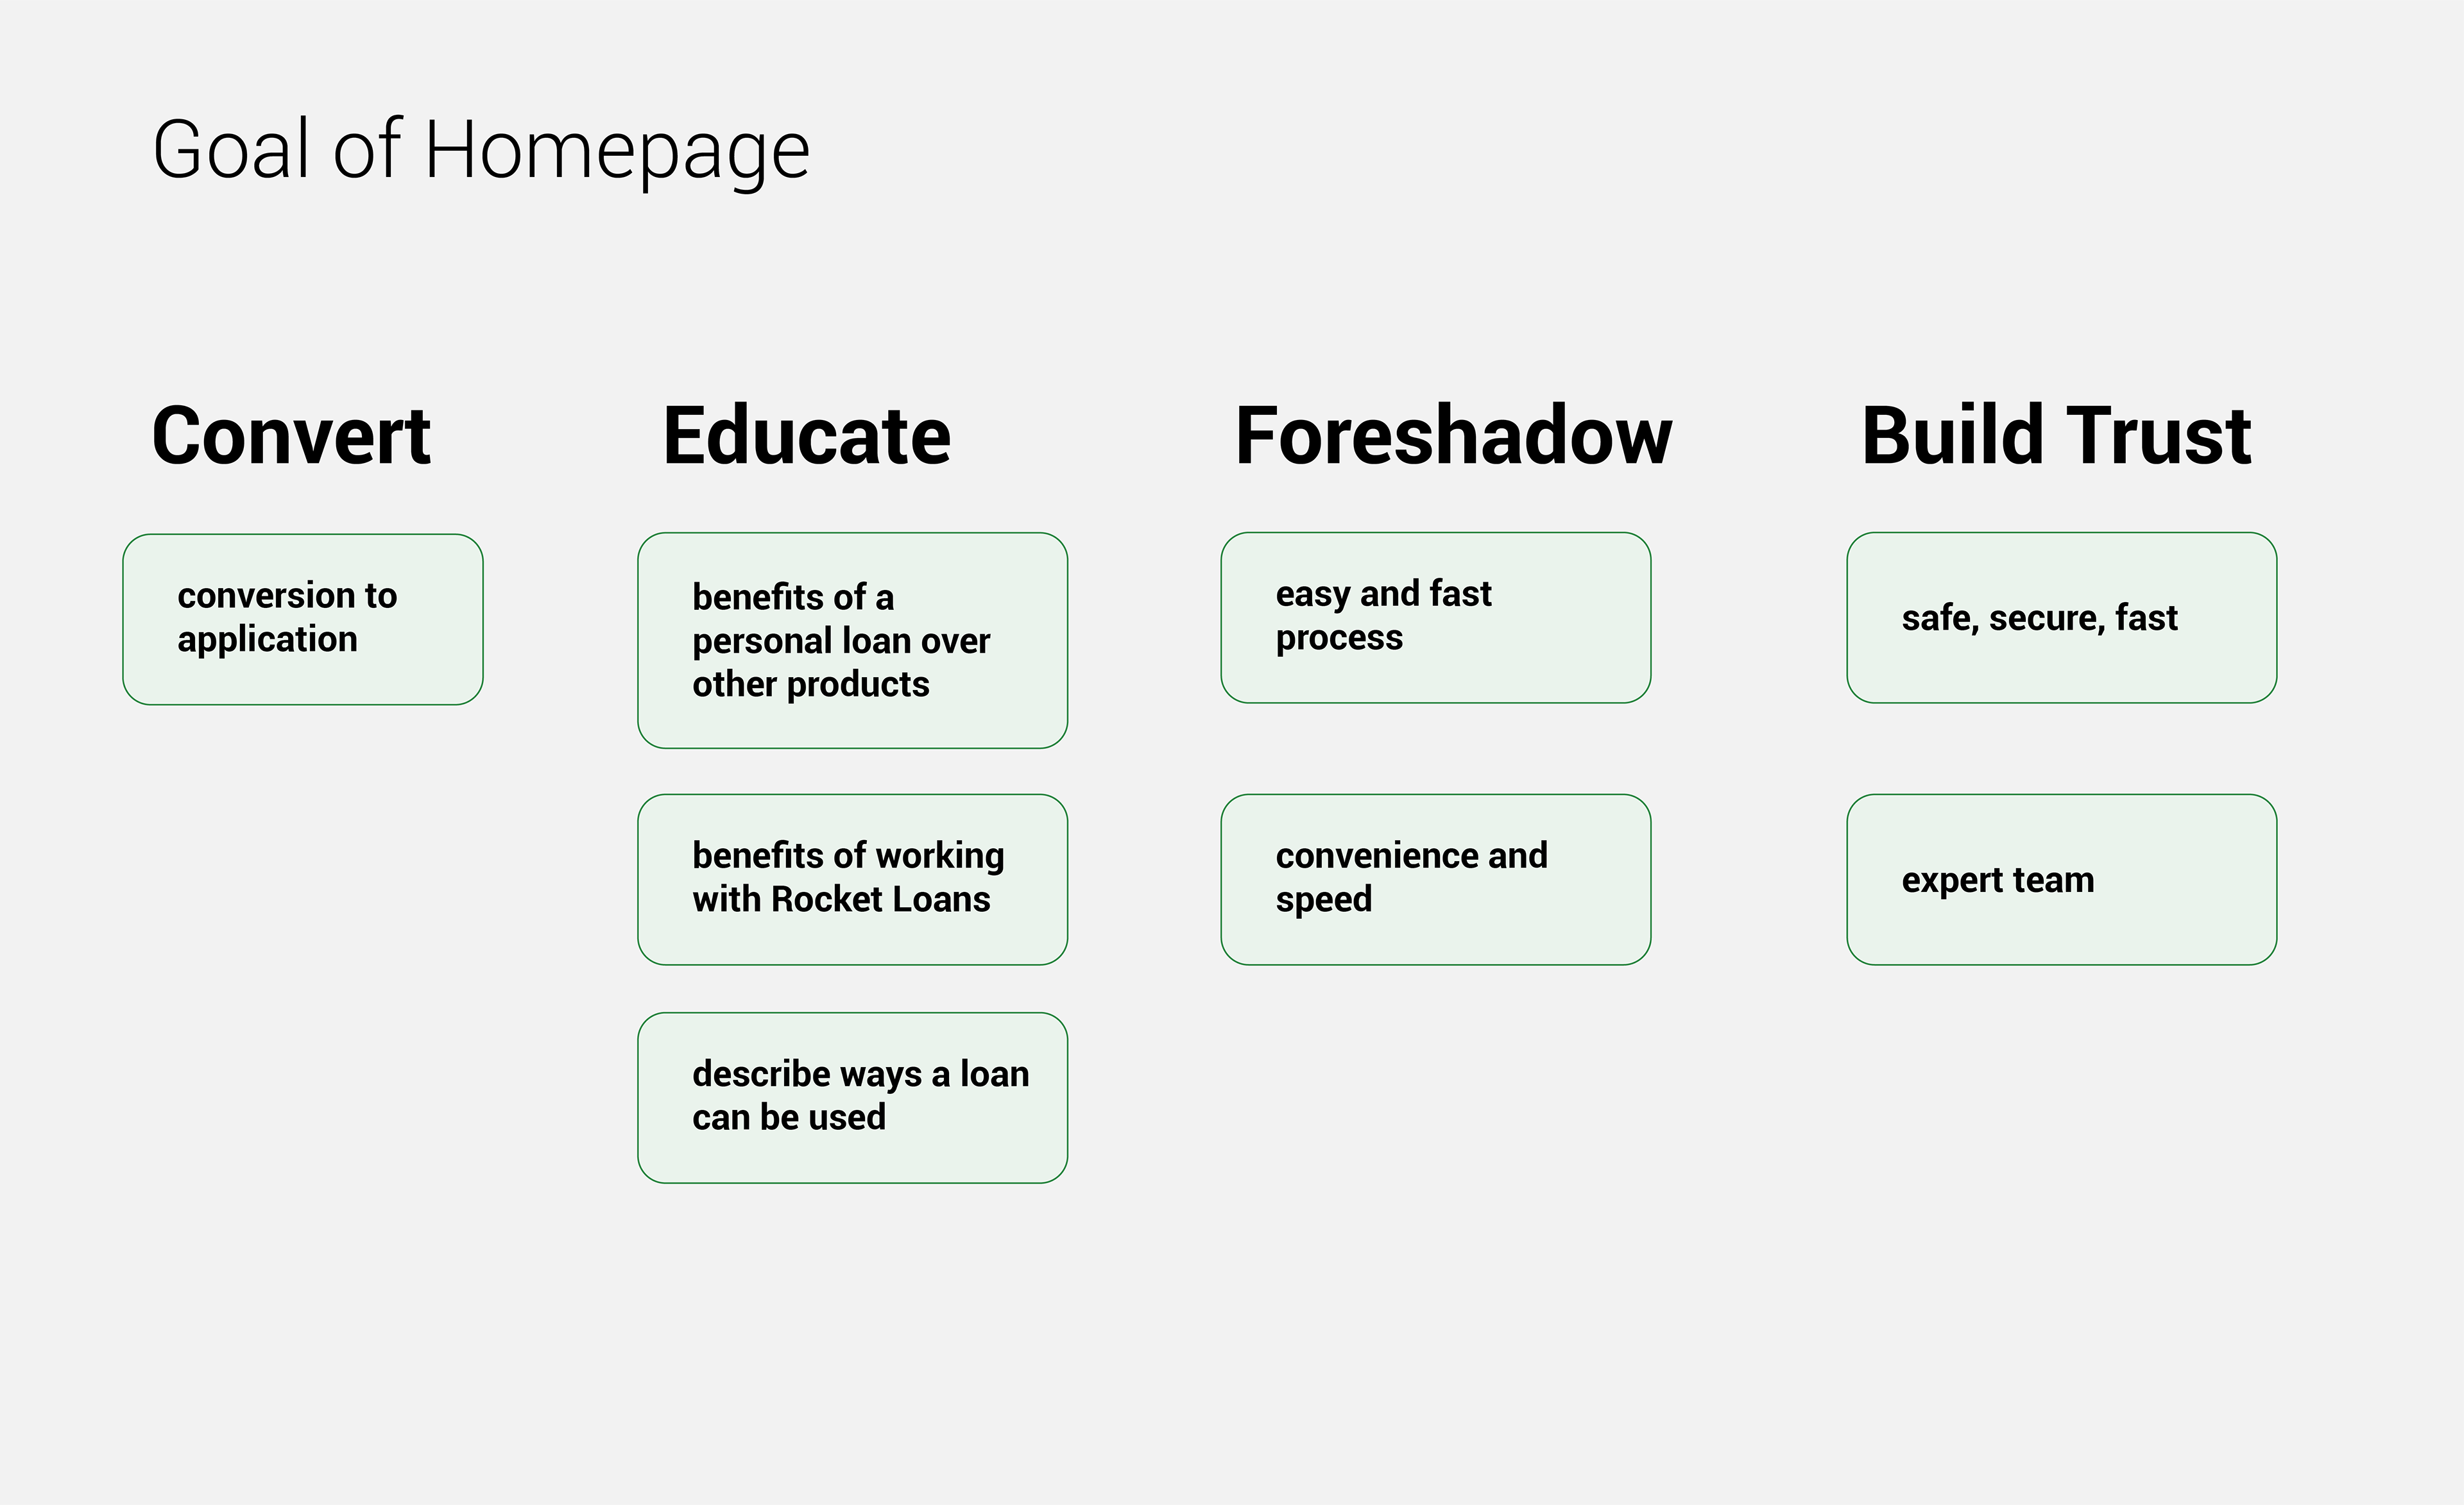Click 'other products' text in Educate card
The image size is (2464, 1505).
(x=811, y=685)
